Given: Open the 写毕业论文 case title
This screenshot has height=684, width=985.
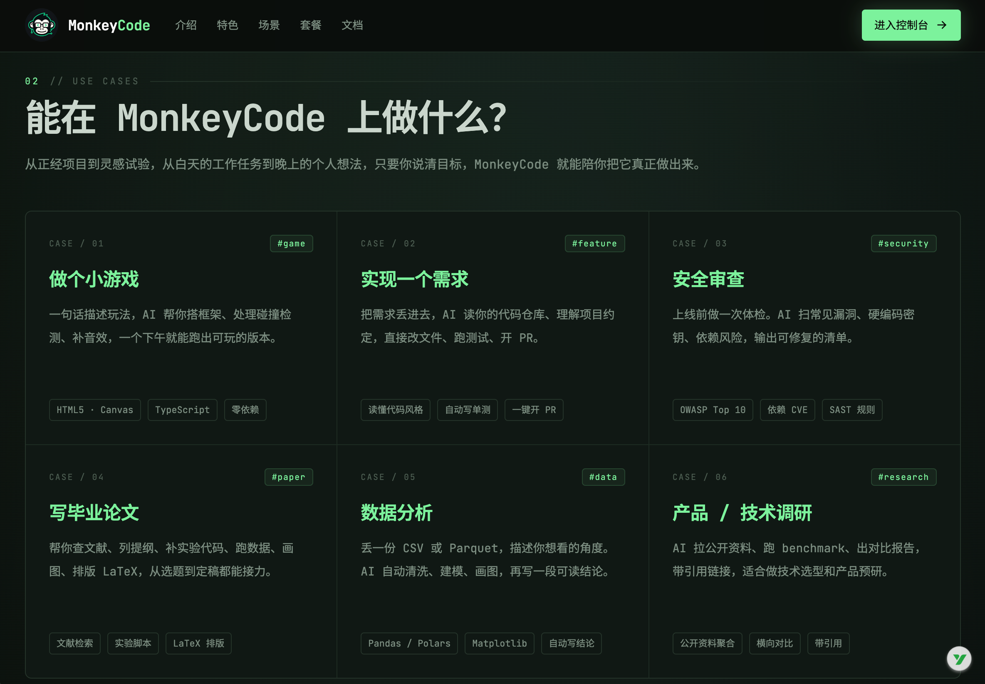Looking at the screenshot, I should 94,513.
